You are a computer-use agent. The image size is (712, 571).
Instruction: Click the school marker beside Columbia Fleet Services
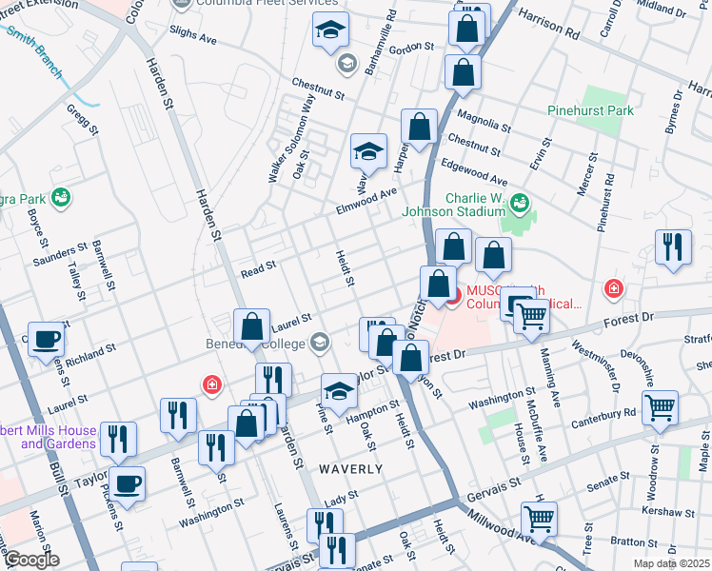click(x=331, y=30)
